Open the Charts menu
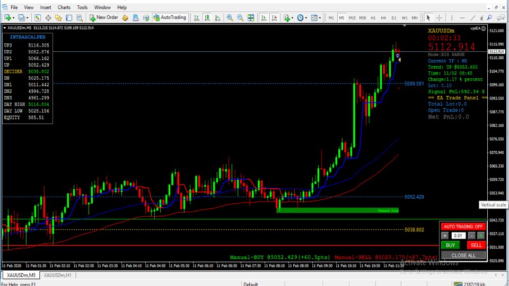 [64, 7]
